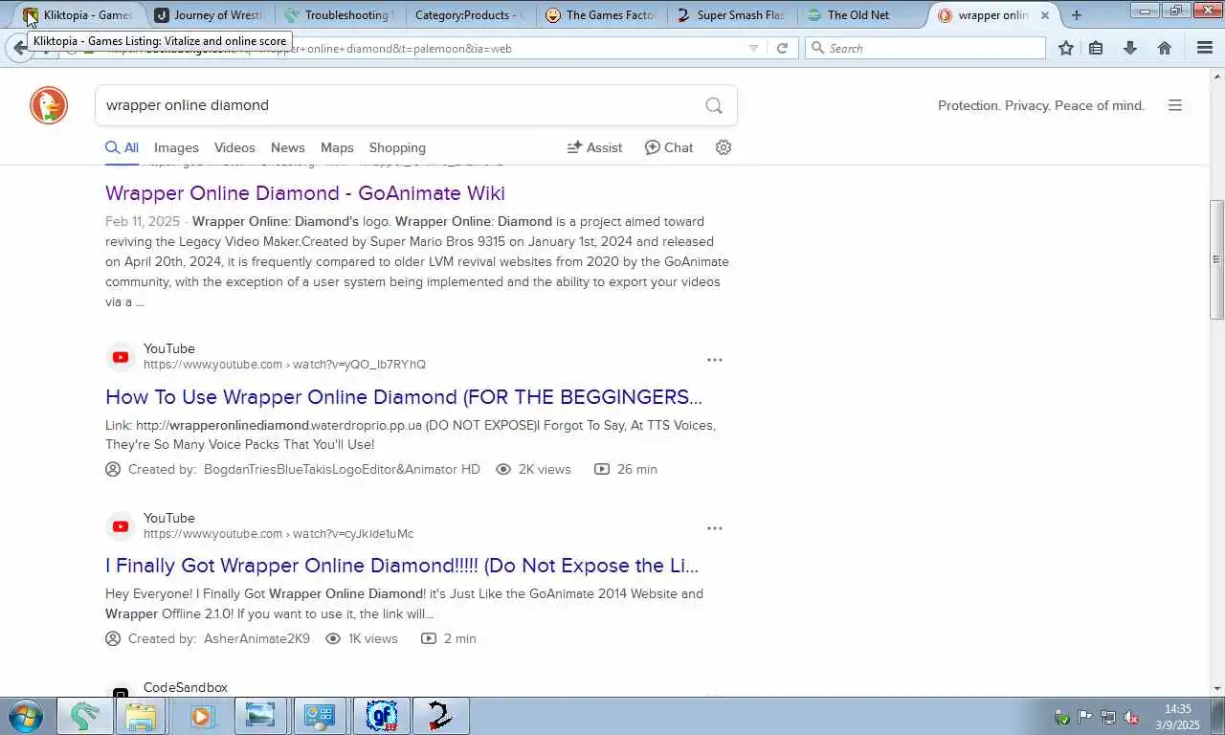Viewport: 1225px width, 735px height.
Task: Open the gf taskbar application icon
Action: [x=381, y=716]
